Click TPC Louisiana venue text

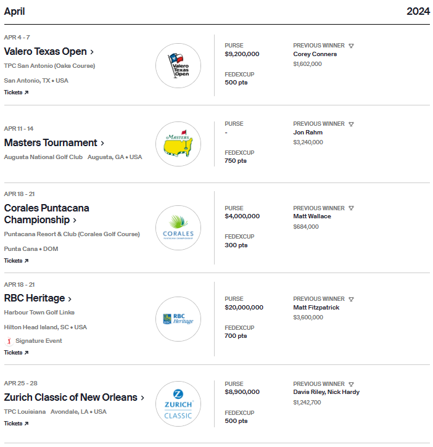(x=25, y=412)
